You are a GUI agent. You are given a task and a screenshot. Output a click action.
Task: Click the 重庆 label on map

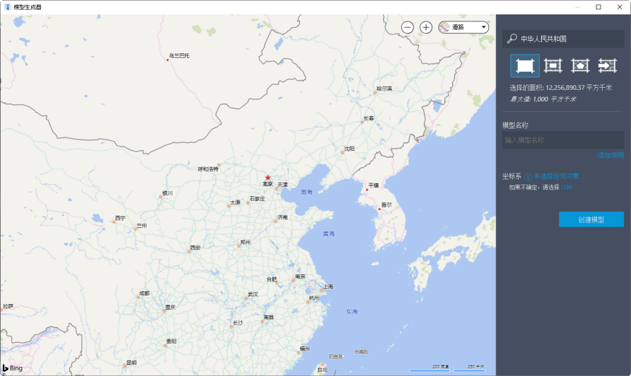[x=170, y=307]
